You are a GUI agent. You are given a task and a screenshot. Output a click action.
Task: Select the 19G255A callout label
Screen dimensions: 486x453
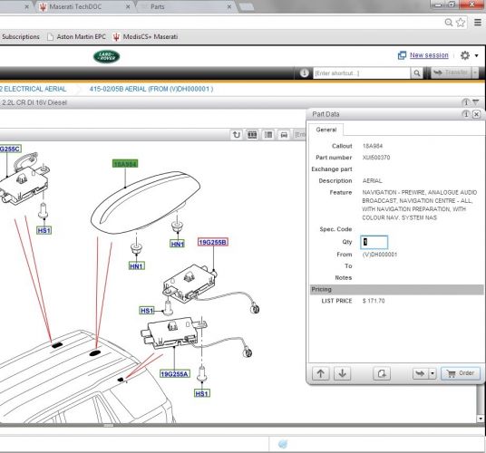(175, 374)
